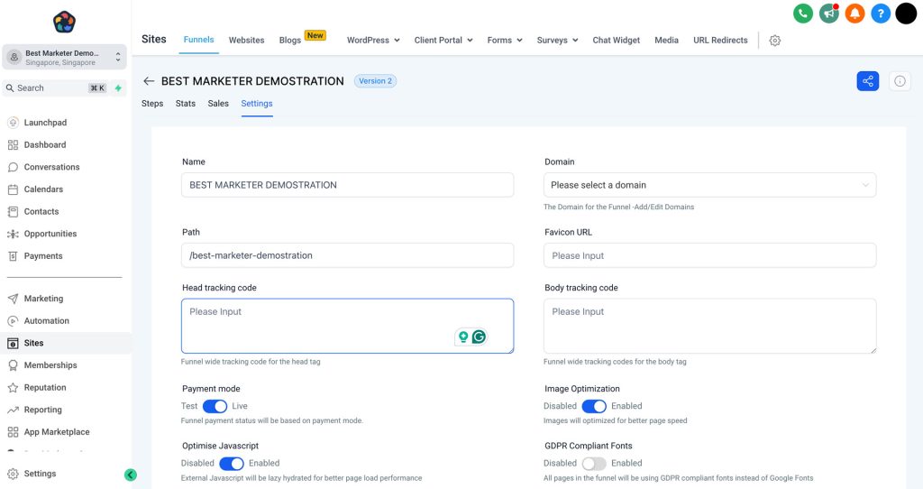
Task: Click the blue help question mark icon
Action: (x=881, y=13)
